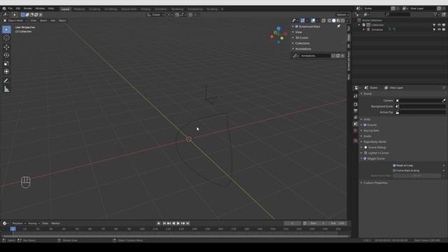Click the timeline current frame marker
Viewport: 448px width, 252px height.
pyautogui.click(x=13, y=229)
